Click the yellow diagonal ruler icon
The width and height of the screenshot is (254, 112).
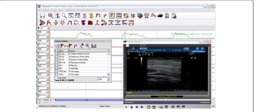click(126, 16)
